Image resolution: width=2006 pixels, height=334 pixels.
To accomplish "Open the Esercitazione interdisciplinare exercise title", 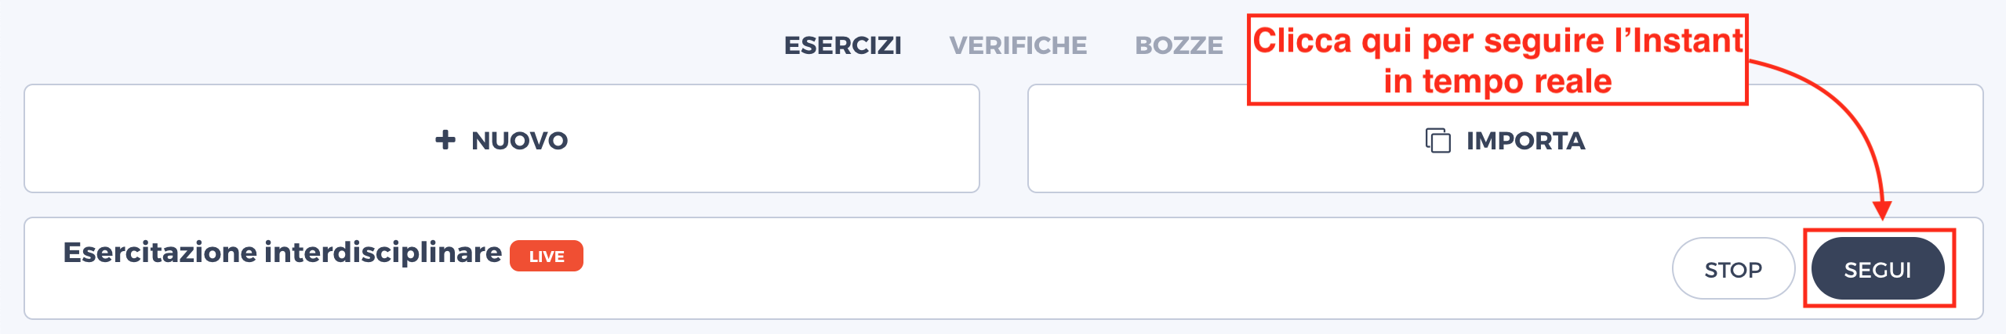I will point(282,253).
